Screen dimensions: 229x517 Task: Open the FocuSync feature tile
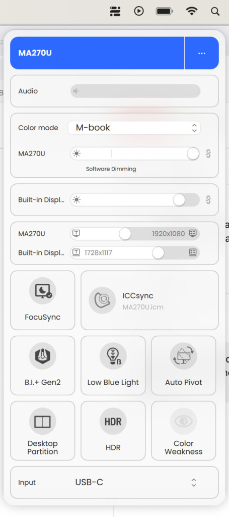(x=43, y=300)
